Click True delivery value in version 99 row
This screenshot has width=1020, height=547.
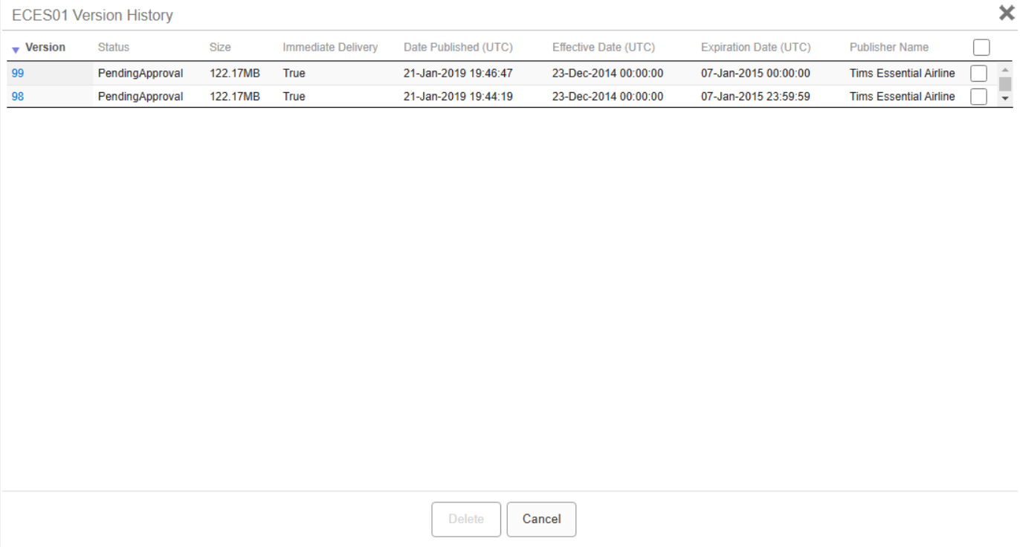point(294,73)
